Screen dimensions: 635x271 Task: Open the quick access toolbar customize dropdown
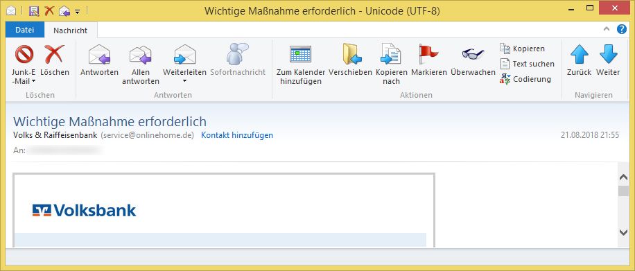click(x=78, y=11)
